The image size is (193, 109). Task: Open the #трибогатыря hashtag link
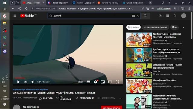click(x=19, y=90)
